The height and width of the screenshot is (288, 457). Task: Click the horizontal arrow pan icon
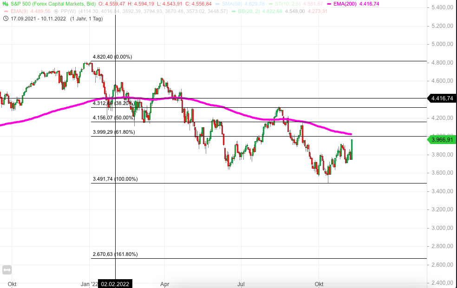click(x=7, y=270)
